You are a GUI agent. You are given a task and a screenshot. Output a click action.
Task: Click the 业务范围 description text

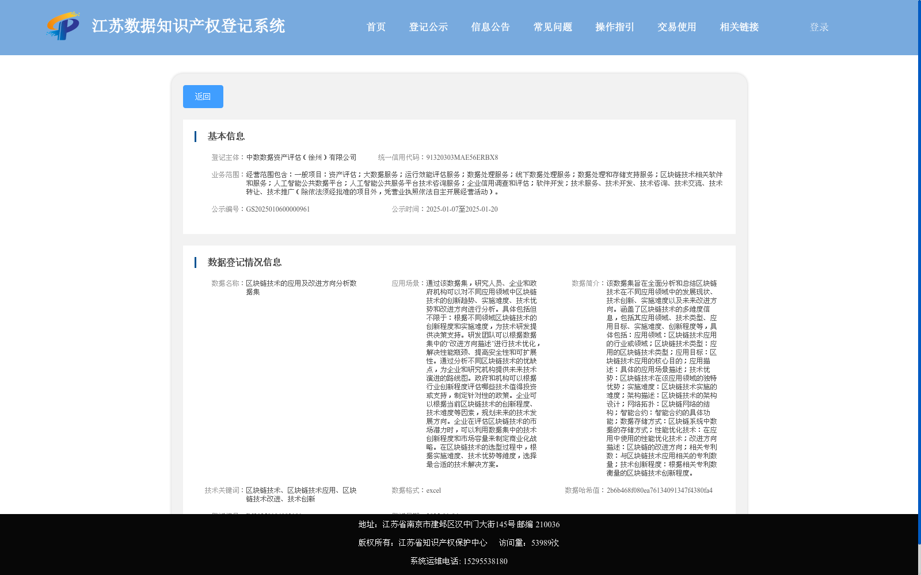click(485, 183)
